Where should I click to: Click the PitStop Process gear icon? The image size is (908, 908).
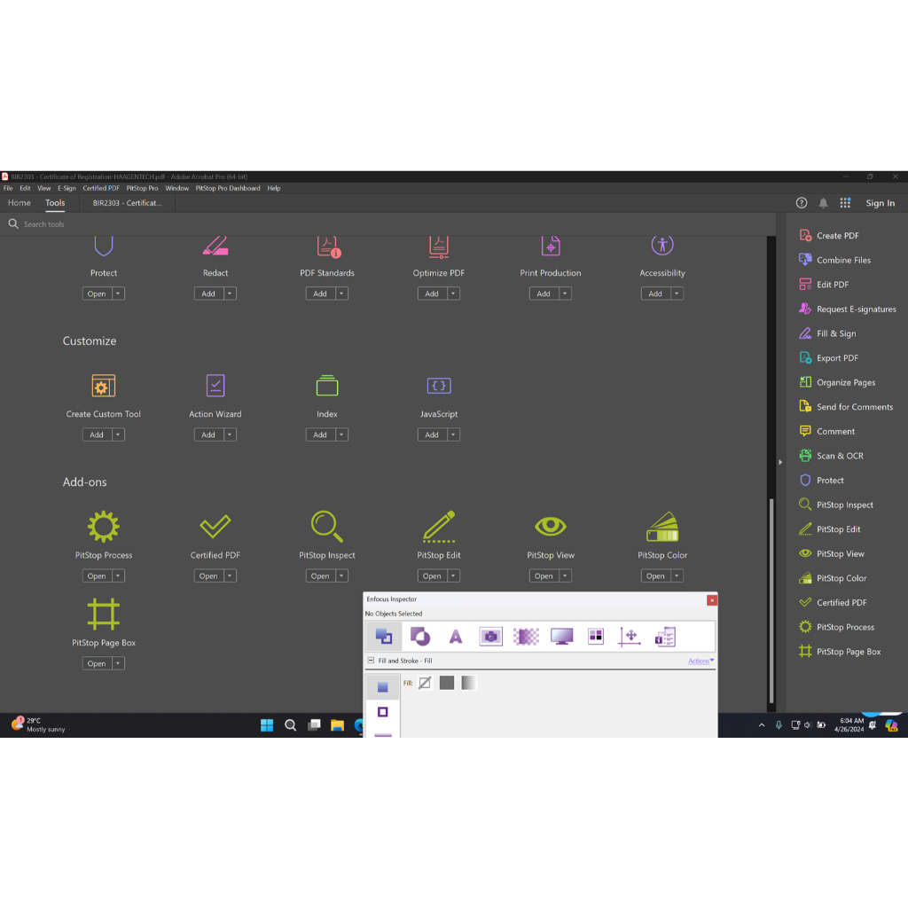(x=104, y=527)
